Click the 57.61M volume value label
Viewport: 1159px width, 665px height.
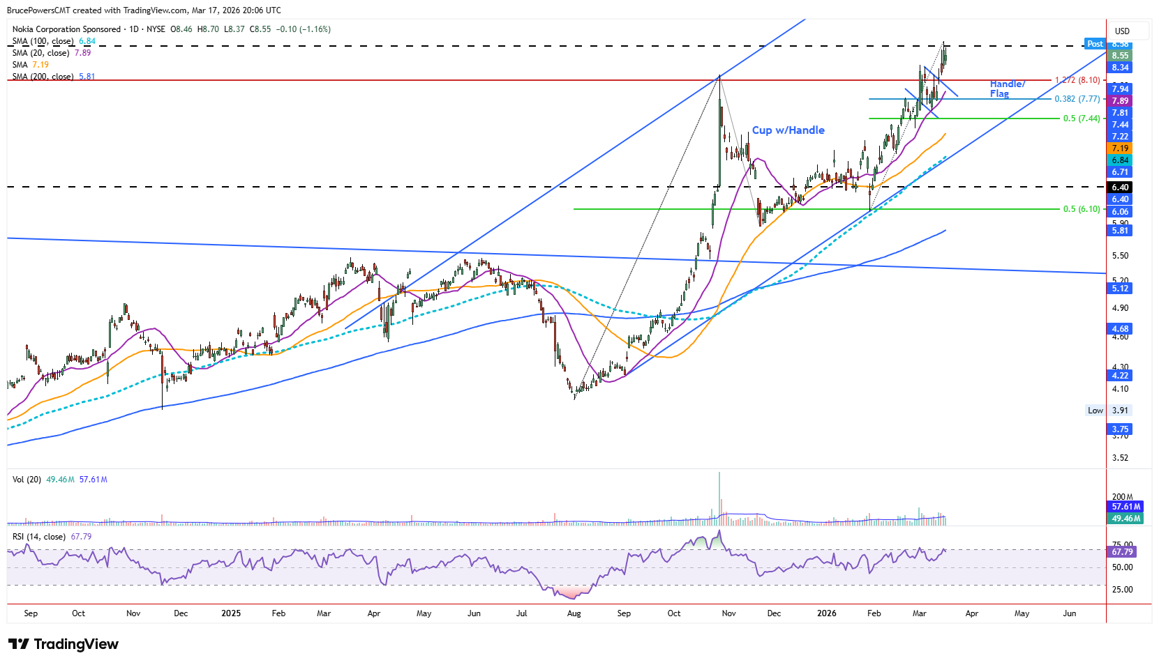pyautogui.click(x=1126, y=507)
